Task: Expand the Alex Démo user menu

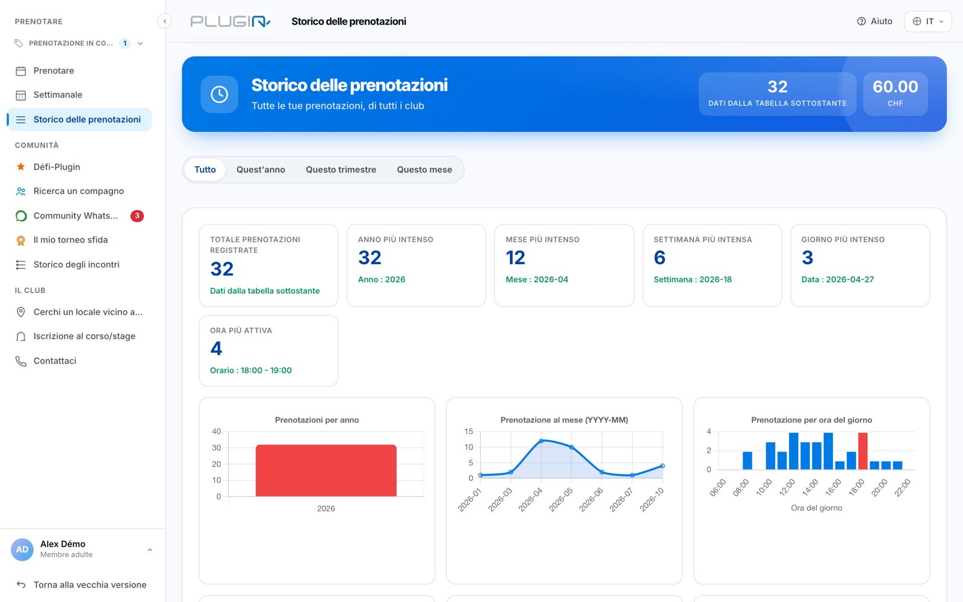Action: pos(150,550)
